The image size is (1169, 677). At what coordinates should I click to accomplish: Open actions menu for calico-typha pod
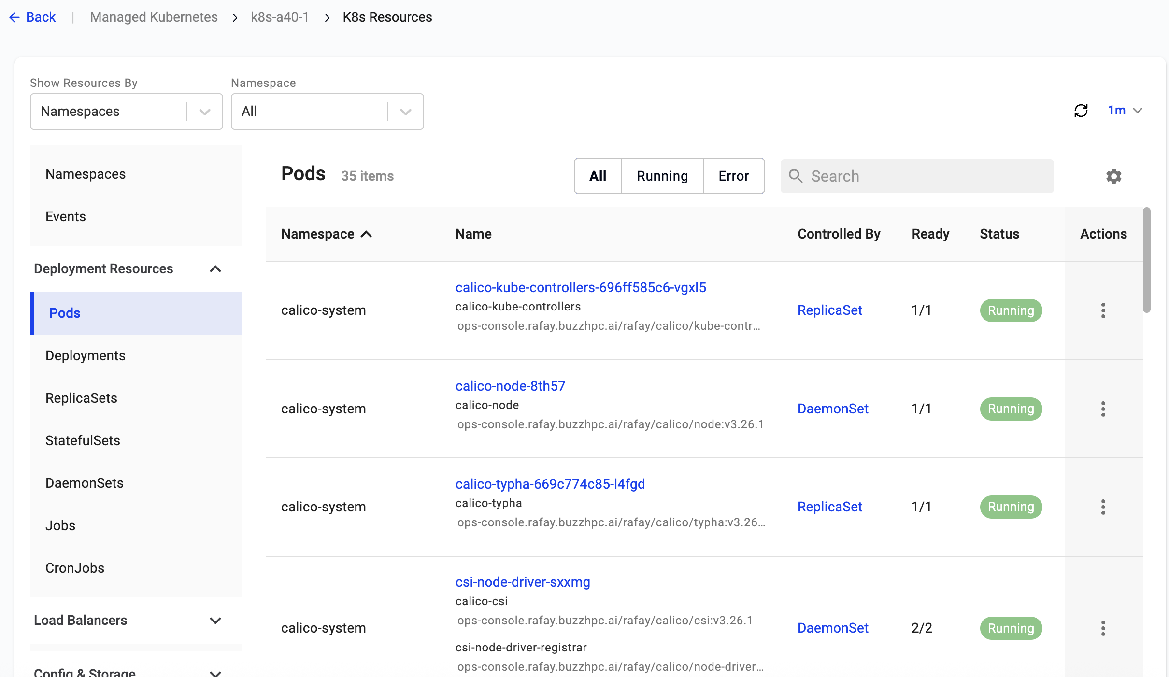tap(1103, 507)
